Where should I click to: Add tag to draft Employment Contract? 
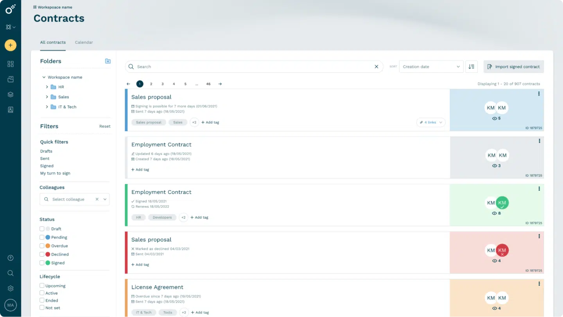140,170
